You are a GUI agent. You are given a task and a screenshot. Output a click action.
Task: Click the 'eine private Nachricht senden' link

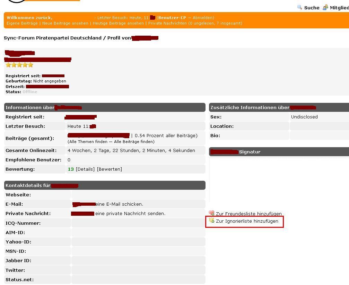130,213
